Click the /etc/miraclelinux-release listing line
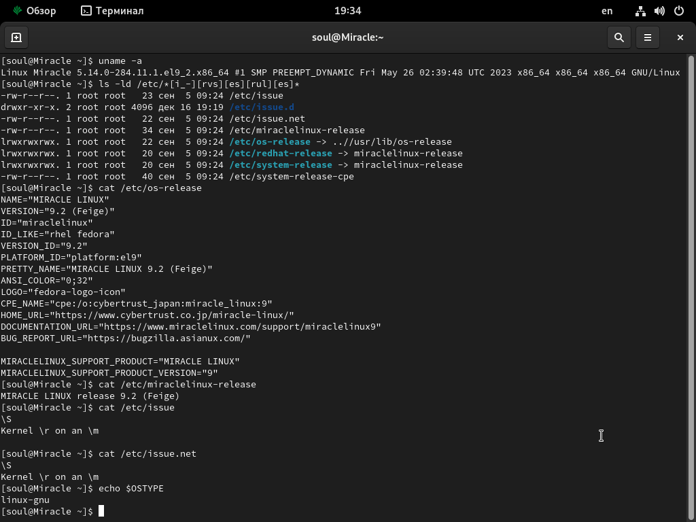Viewport: 696px width, 522px height. tap(182, 130)
